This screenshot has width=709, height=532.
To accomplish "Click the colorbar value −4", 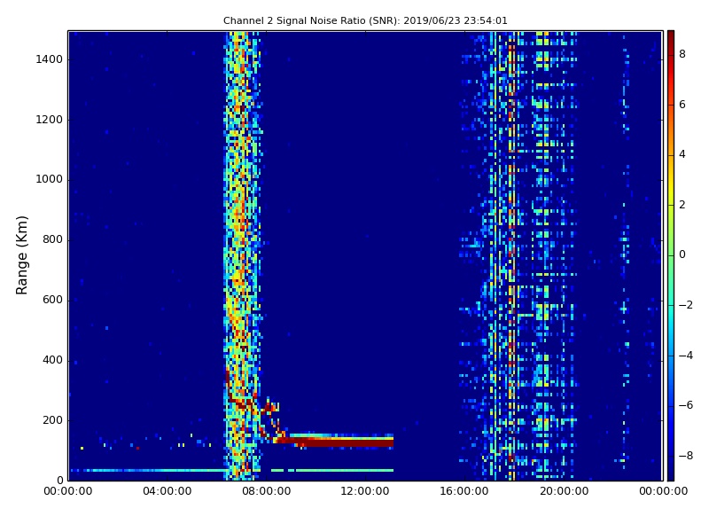I will pyautogui.click(x=686, y=356).
